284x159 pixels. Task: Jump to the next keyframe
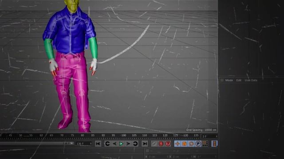tap(135, 144)
